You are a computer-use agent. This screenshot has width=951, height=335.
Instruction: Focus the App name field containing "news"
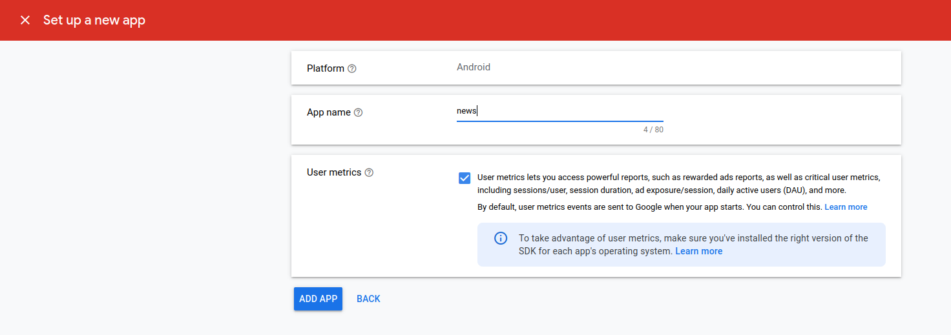pyautogui.click(x=559, y=111)
